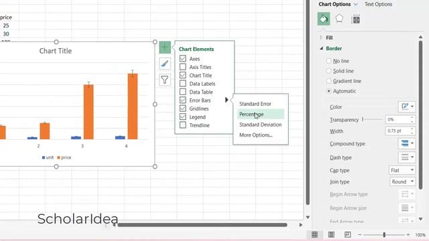Select the No line radio button
The height and width of the screenshot is (241, 429).
[329, 61]
